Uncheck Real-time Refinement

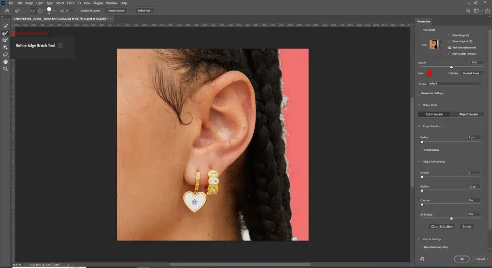[450, 48]
